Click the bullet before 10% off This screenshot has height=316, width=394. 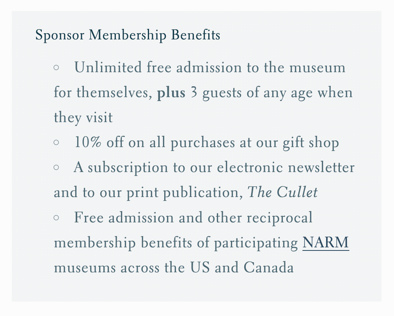56,143
